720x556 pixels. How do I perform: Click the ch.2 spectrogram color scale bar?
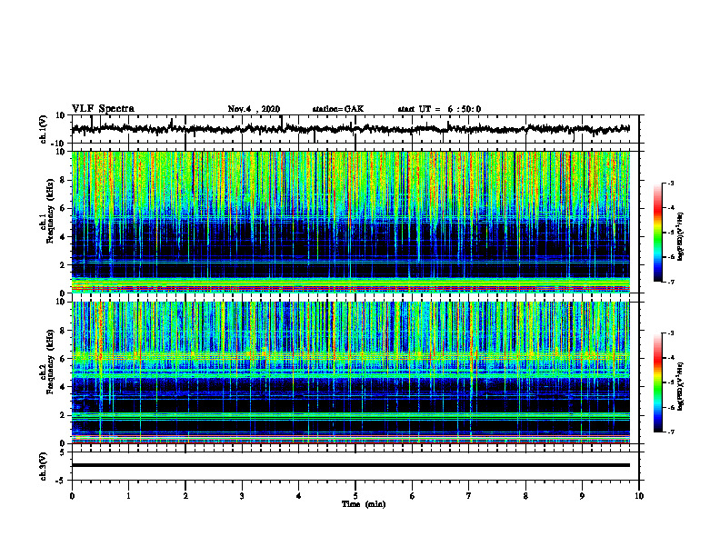click(x=657, y=382)
